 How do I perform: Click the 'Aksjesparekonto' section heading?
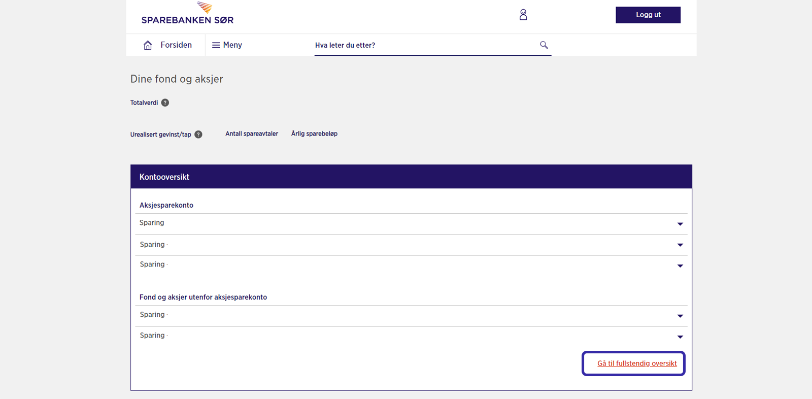[166, 205]
